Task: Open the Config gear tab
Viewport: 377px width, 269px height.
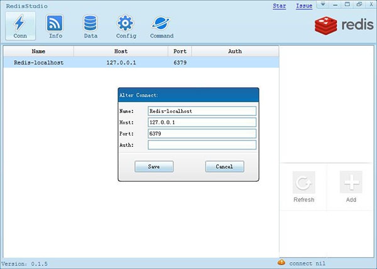Action: pyautogui.click(x=126, y=26)
